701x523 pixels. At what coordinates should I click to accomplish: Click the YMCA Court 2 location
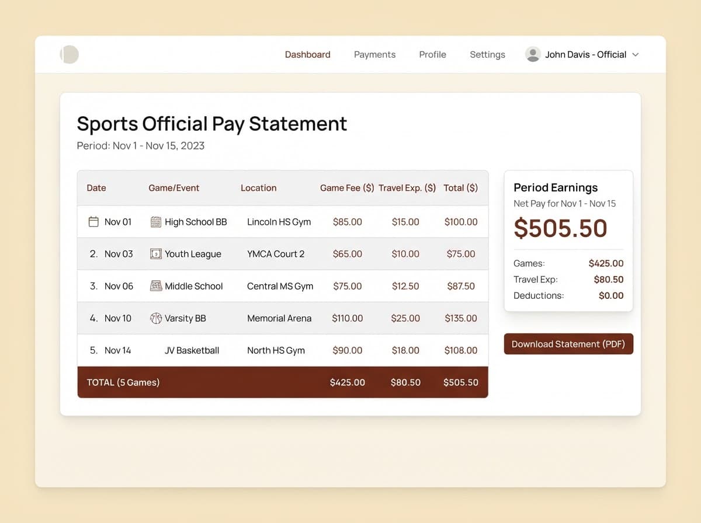276,254
